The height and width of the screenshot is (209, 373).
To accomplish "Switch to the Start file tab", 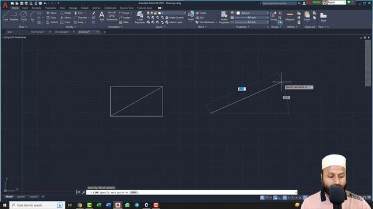I will pos(10,32).
